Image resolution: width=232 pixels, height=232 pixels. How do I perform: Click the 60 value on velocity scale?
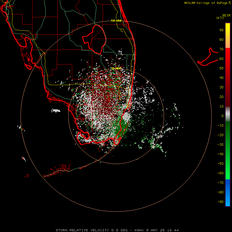(x=221, y=59)
